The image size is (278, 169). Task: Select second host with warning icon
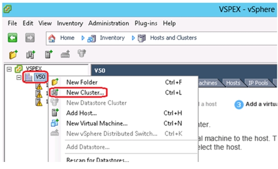click(39, 94)
